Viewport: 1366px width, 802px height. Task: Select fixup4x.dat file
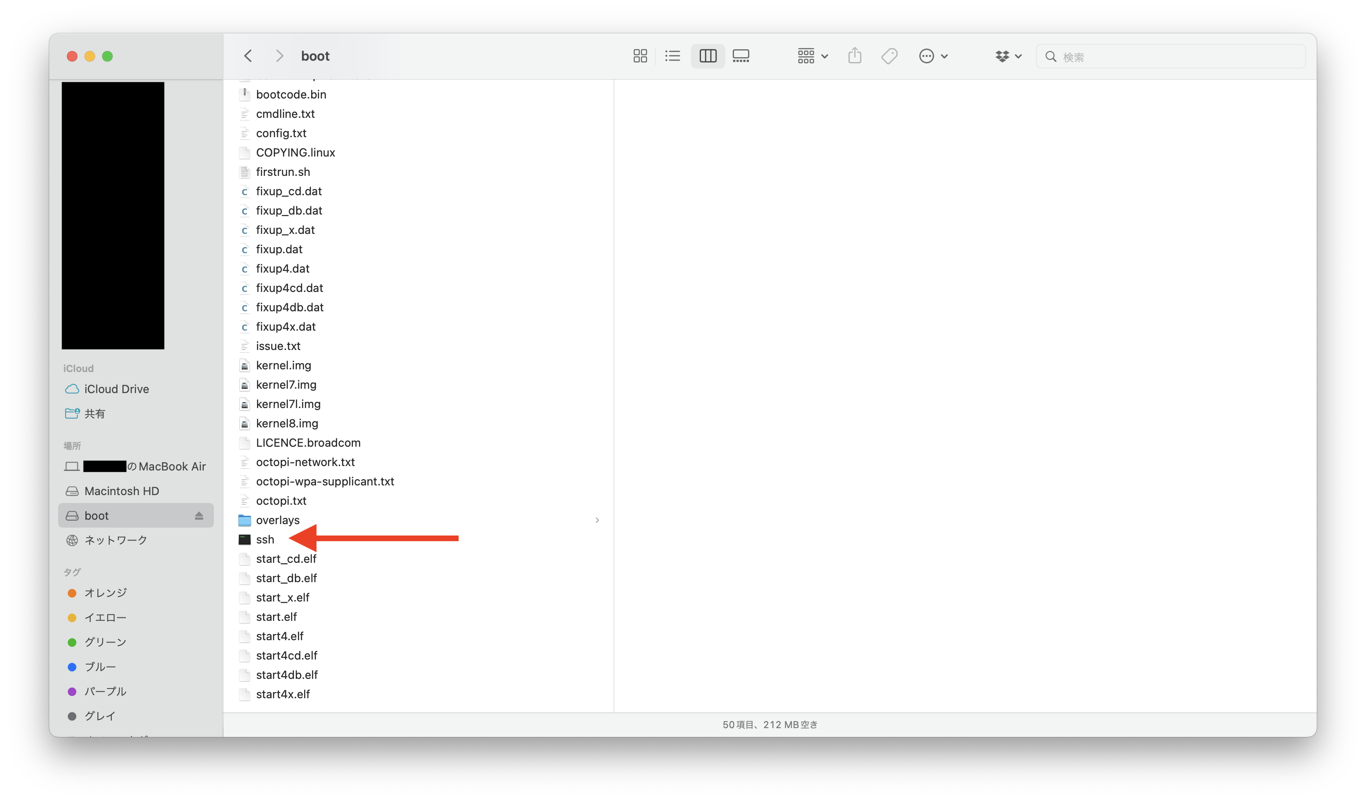(x=286, y=327)
